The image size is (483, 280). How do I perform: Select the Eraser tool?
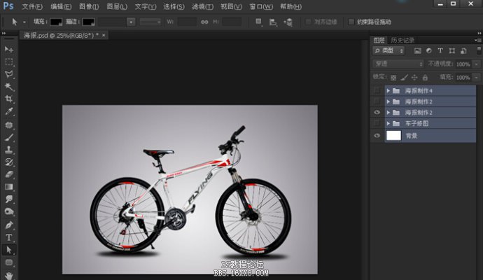[x=9, y=174]
